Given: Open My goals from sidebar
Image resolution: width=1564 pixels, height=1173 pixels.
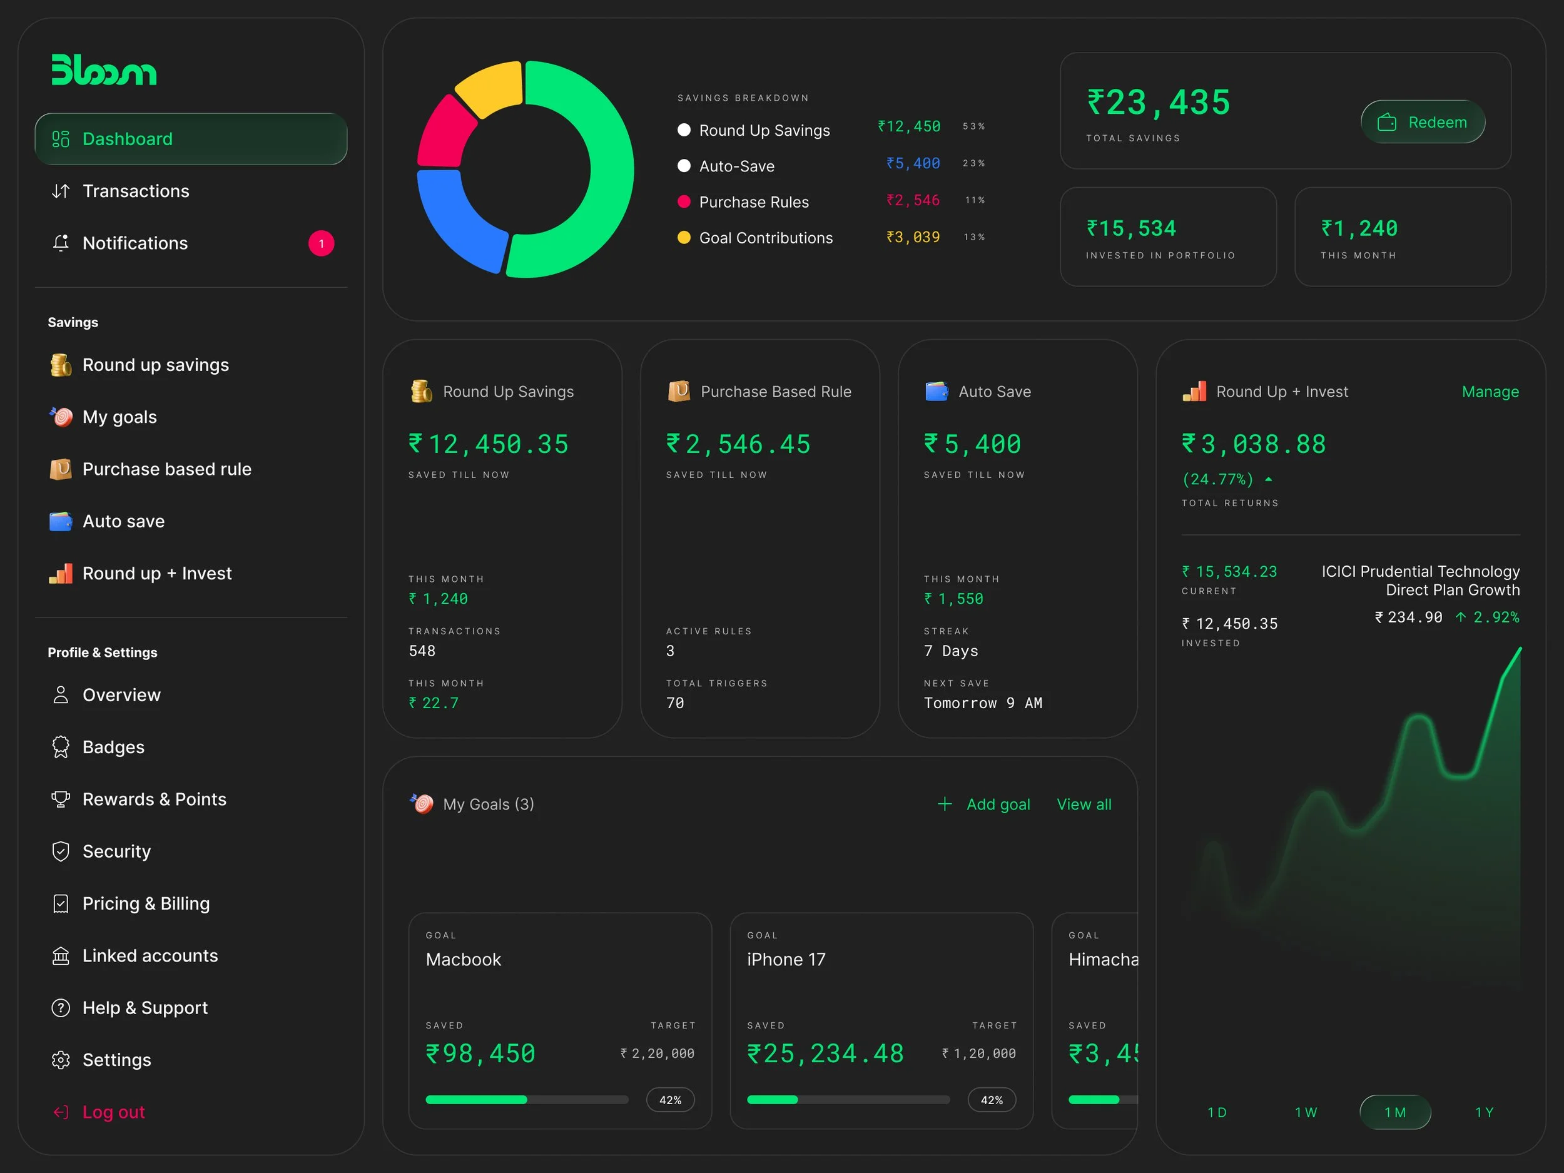Looking at the screenshot, I should click(x=191, y=417).
